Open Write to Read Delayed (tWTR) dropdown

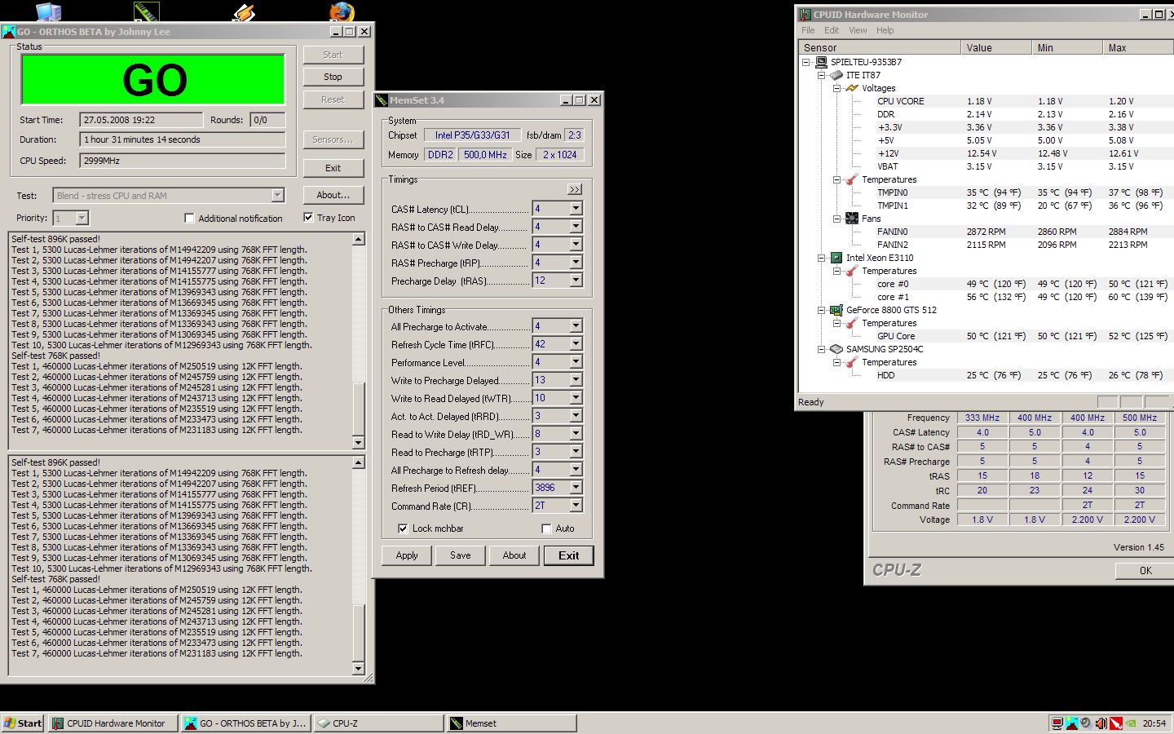pos(576,398)
